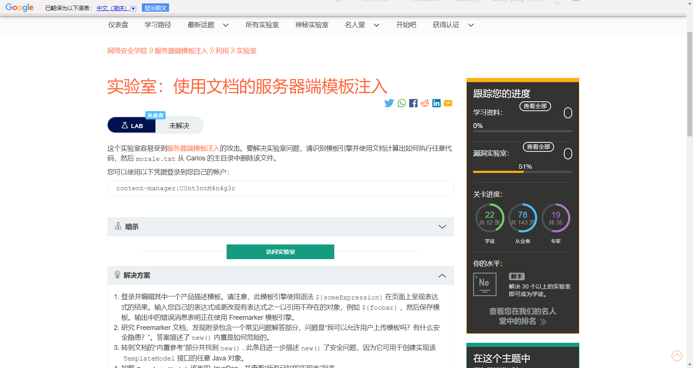This screenshot has height=368, width=693.
Task: Toggle the 学习资料 progress indicator
Action: click(568, 113)
